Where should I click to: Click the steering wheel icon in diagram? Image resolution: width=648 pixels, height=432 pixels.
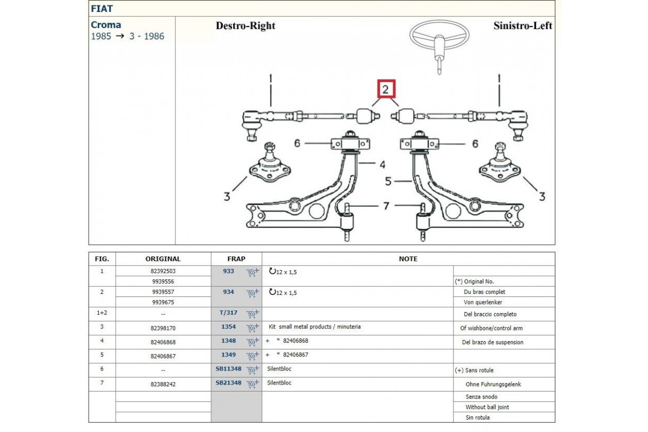[x=438, y=47]
